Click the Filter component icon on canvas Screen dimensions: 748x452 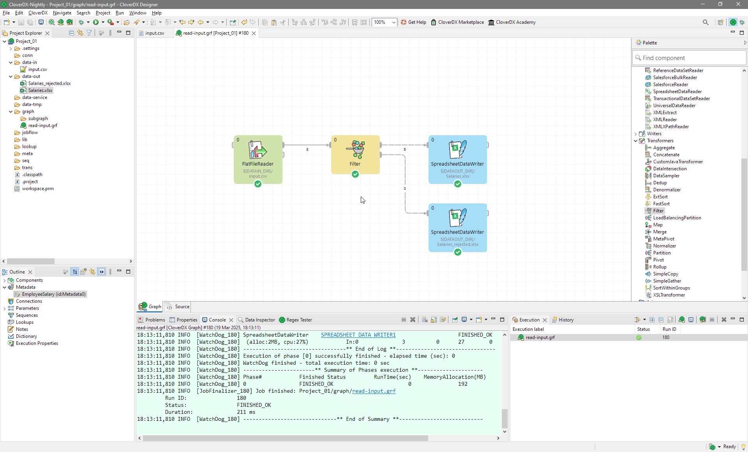click(355, 150)
